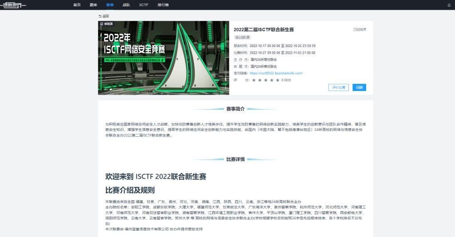
Task: Rate five stars using the last star
Action: (278, 80)
